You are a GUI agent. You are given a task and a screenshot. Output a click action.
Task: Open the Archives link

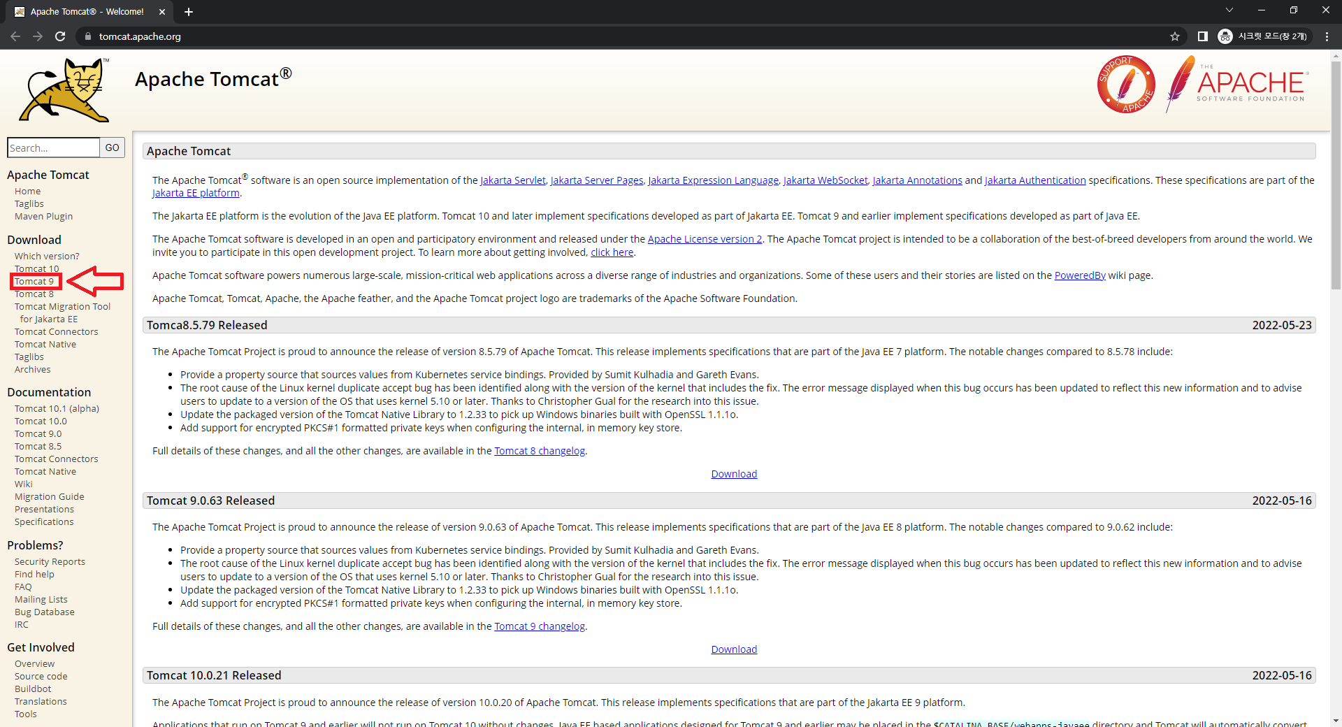pos(33,369)
